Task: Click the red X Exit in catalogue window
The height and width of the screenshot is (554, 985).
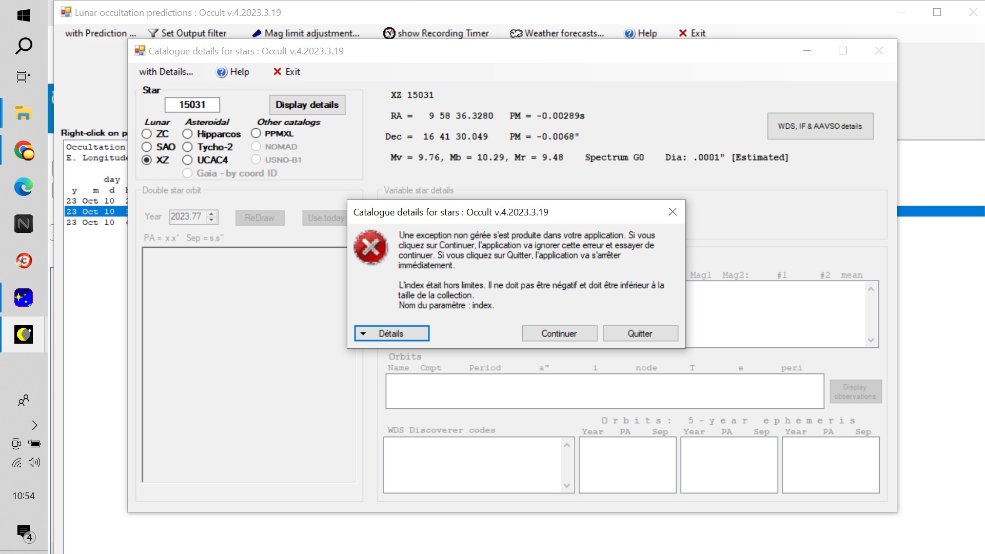Action: (x=286, y=72)
